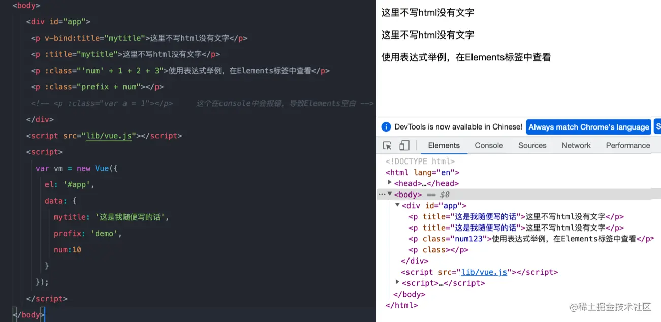
Task: Open the Sources tab
Action: tap(532, 145)
